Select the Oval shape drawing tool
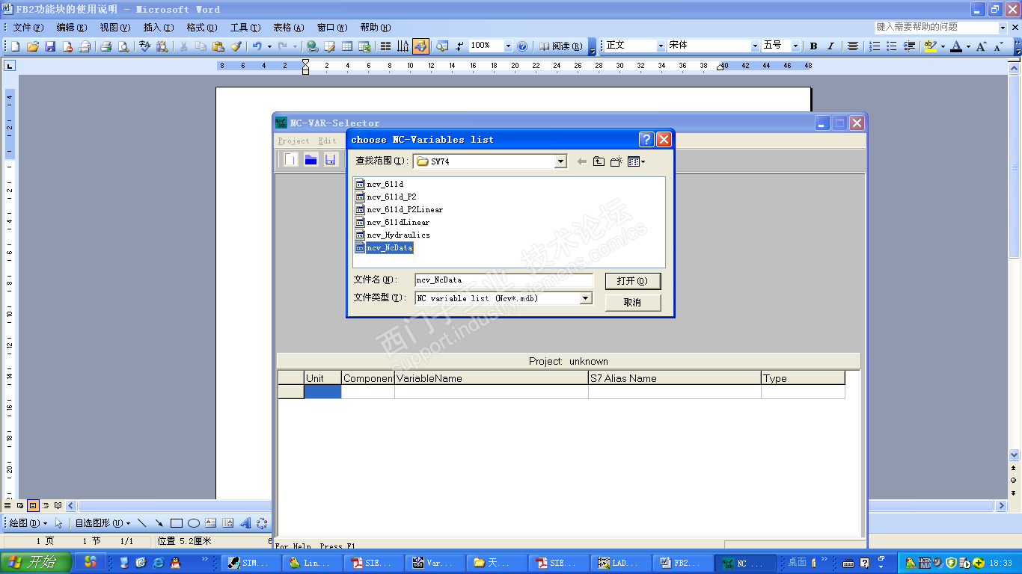1022x574 pixels. coord(193,523)
